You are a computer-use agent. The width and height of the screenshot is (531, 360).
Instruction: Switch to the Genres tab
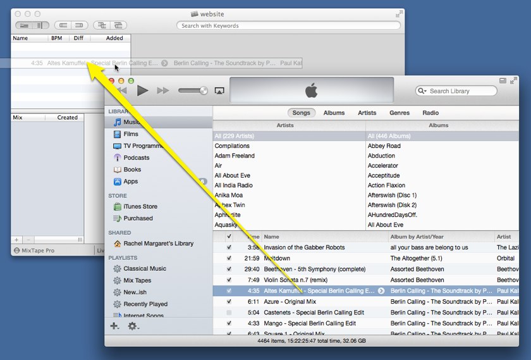400,113
